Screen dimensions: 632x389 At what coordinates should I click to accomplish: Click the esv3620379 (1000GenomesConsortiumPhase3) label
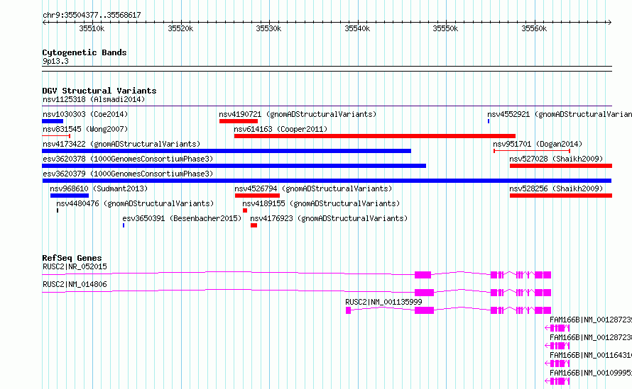[128, 174]
